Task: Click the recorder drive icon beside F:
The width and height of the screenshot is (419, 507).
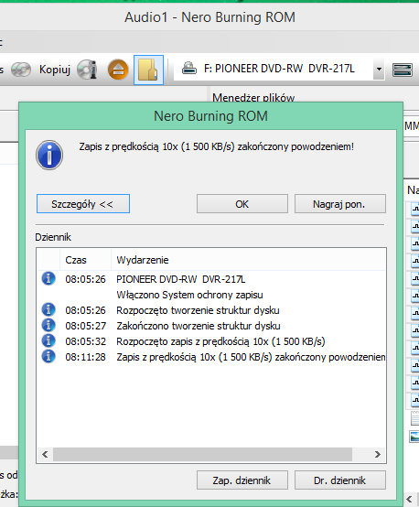Action: (189, 69)
